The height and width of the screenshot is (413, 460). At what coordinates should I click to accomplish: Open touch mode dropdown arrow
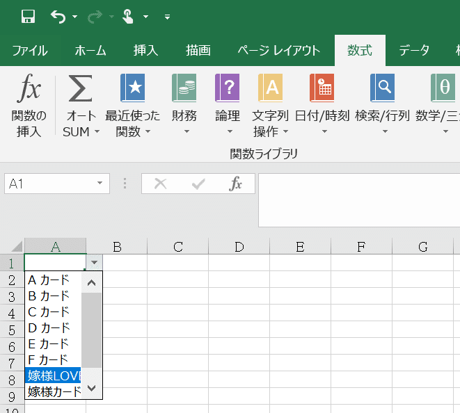[x=145, y=17]
